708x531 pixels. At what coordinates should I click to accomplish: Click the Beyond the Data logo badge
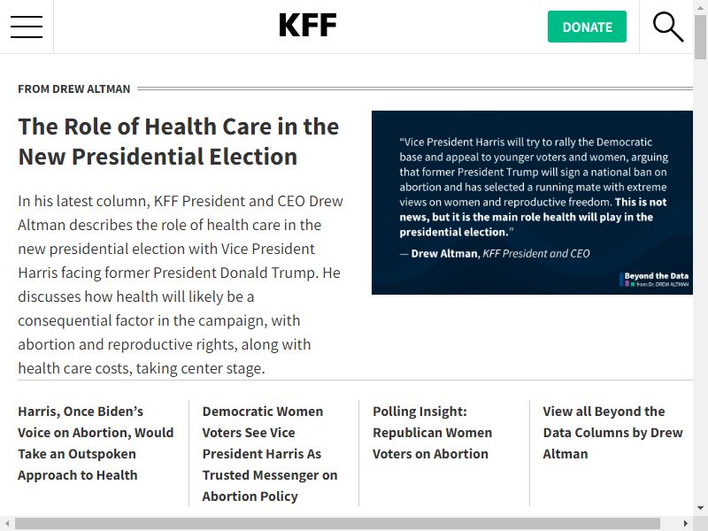654,279
